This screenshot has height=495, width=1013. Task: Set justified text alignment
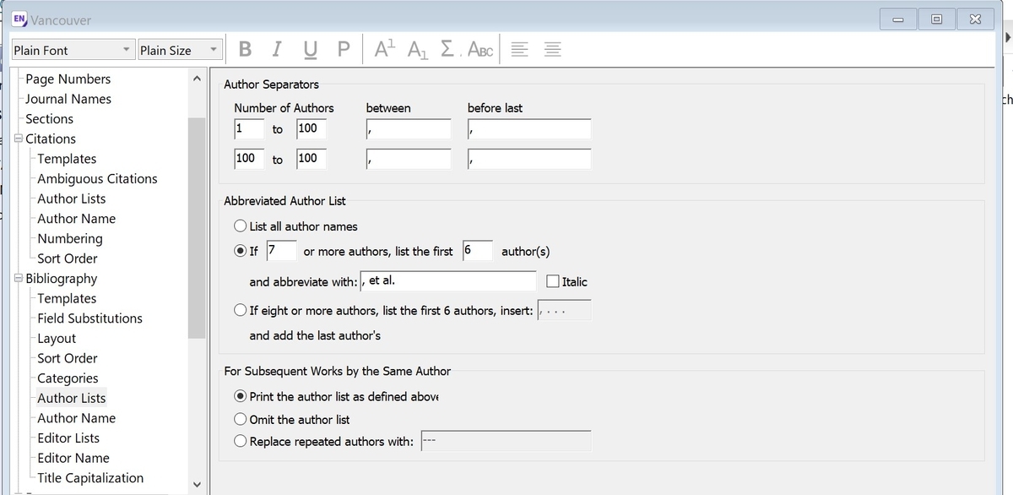[552, 50]
